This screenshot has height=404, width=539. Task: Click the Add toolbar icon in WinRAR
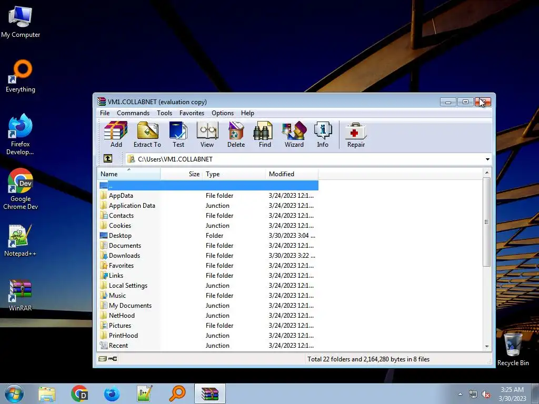[x=116, y=134]
